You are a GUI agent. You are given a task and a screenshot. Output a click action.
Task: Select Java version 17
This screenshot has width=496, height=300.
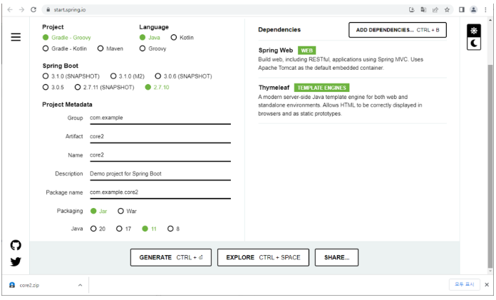point(124,229)
